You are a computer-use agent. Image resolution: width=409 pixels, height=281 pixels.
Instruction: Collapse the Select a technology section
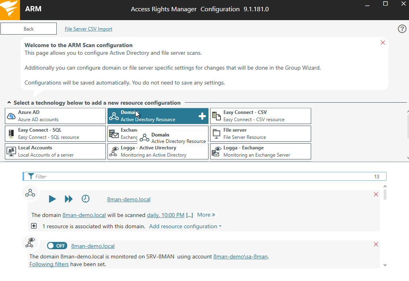pos(9,103)
